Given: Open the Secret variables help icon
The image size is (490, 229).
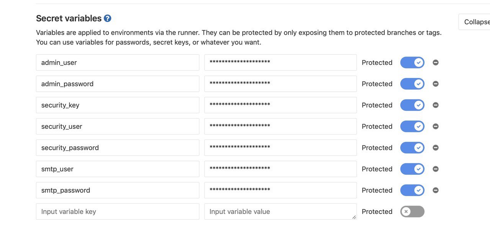Looking at the screenshot, I should [107, 18].
